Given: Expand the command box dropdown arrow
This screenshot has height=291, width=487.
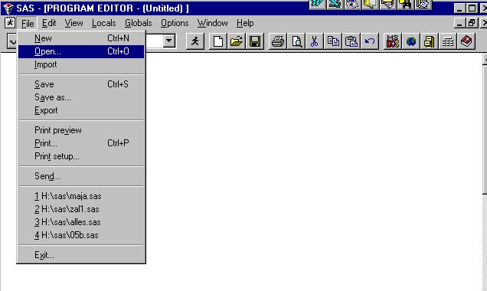Looking at the screenshot, I should [169, 41].
